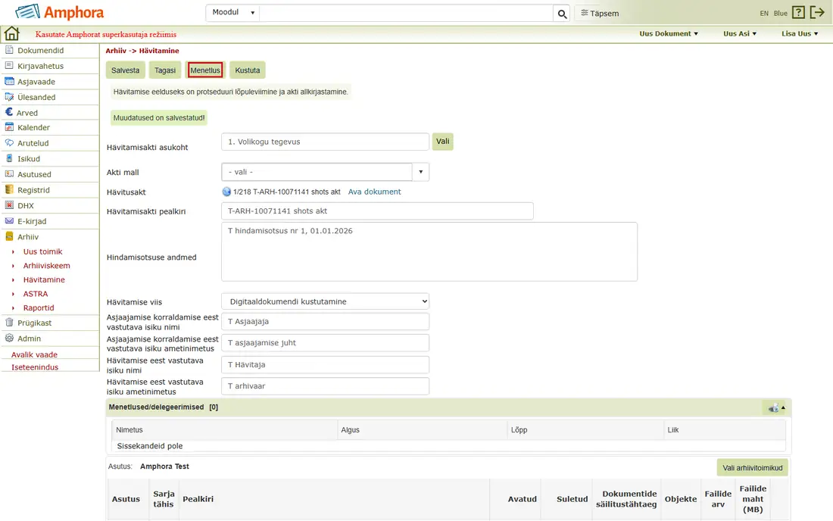This screenshot has height=521, width=833.
Task: Open Uus toimik in Arhiiv submenu
Action: point(42,251)
